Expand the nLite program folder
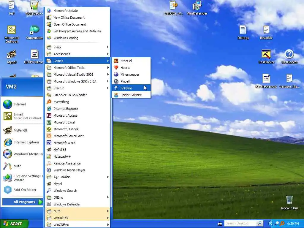Viewport: 304px width, 228px height. pos(77,211)
